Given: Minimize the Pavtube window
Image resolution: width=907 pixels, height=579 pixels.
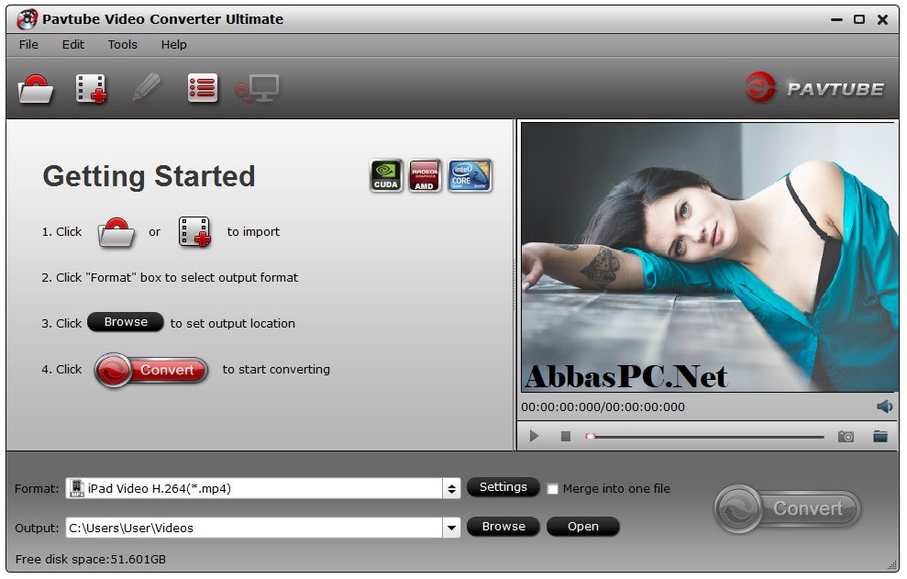Looking at the screenshot, I should (836, 19).
